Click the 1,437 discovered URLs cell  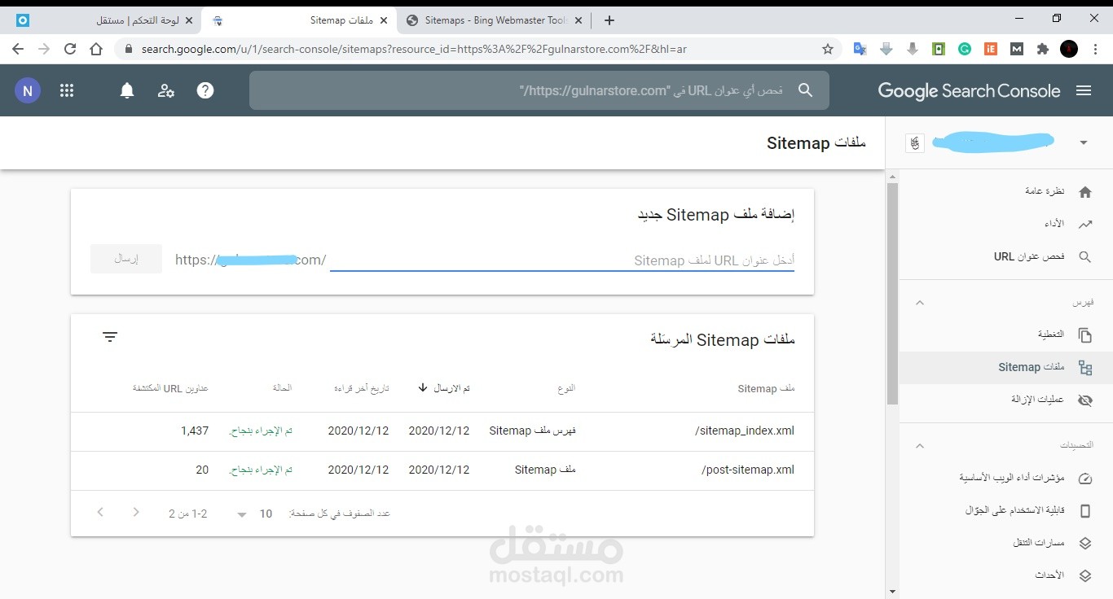pos(195,431)
